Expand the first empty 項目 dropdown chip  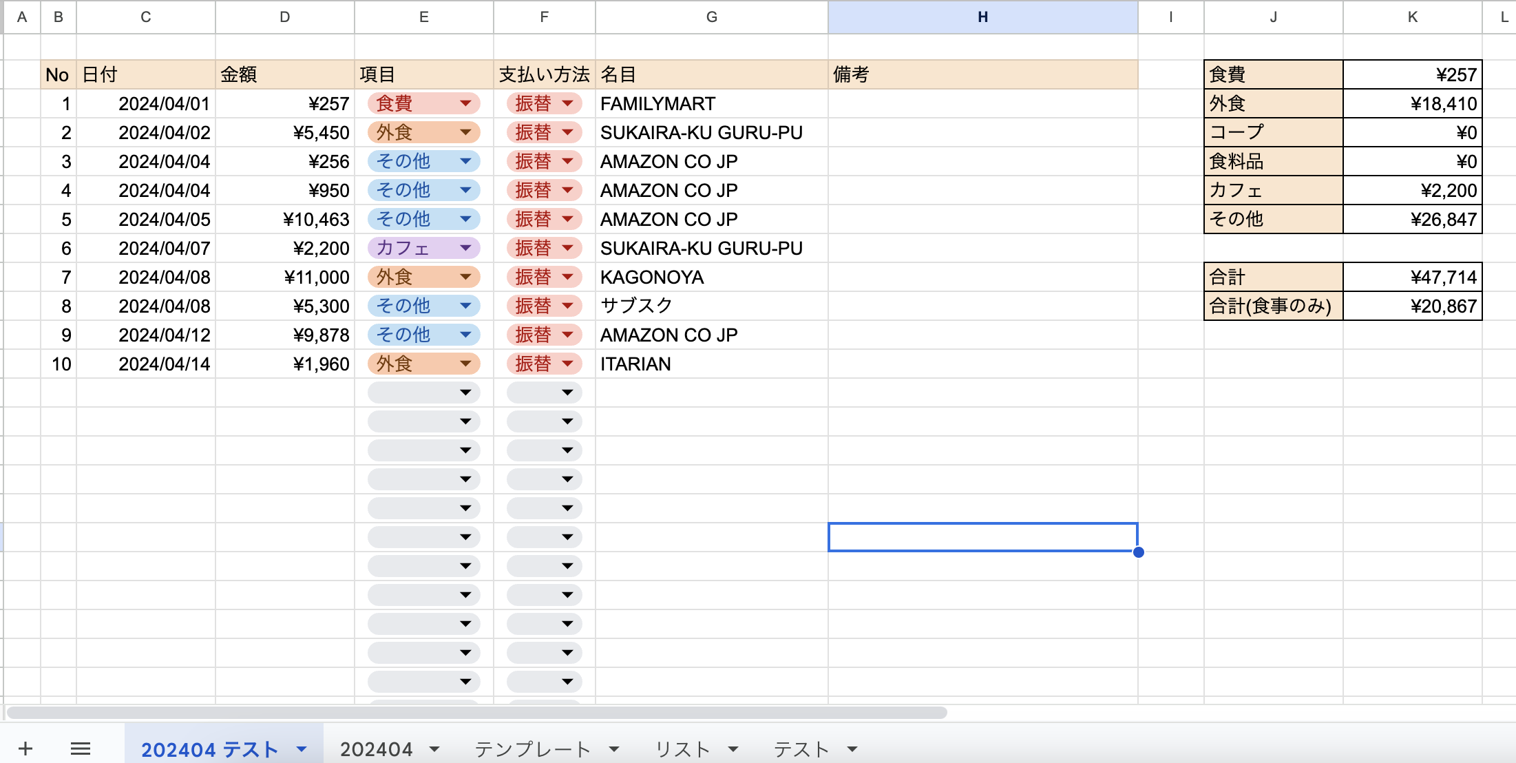465,393
